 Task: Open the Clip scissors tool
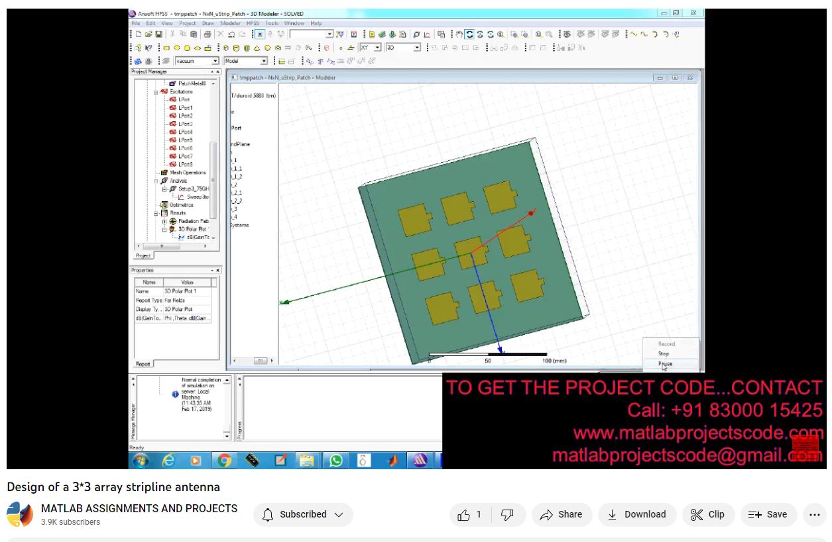tap(707, 515)
